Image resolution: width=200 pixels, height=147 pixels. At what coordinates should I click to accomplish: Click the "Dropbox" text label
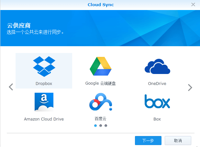point(44,84)
